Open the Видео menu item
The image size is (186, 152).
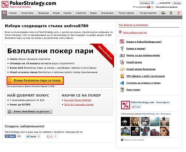93,13
